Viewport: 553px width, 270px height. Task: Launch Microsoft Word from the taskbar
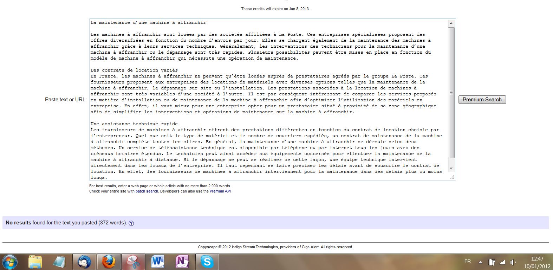click(158, 262)
